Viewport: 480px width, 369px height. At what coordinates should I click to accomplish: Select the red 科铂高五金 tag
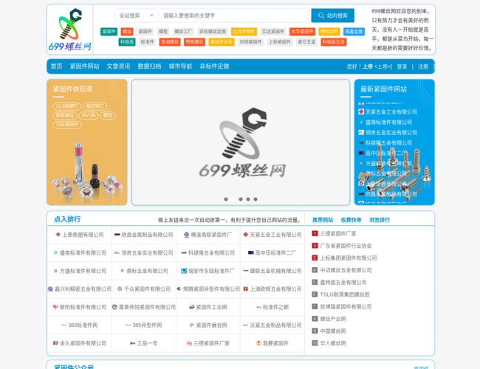(334, 42)
